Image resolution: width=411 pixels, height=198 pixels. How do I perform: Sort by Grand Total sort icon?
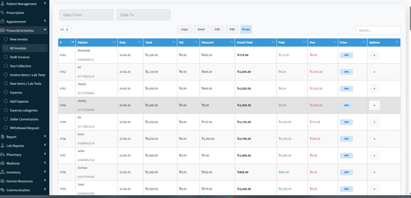click(273, 42)
